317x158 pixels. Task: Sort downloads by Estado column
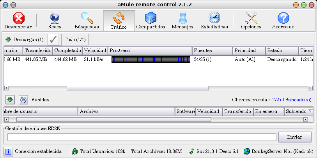[x=282, y=50]
